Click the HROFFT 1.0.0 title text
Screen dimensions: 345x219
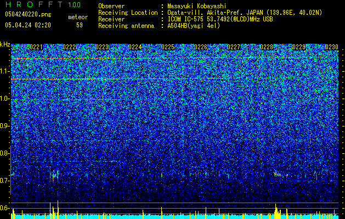[43, 4]
